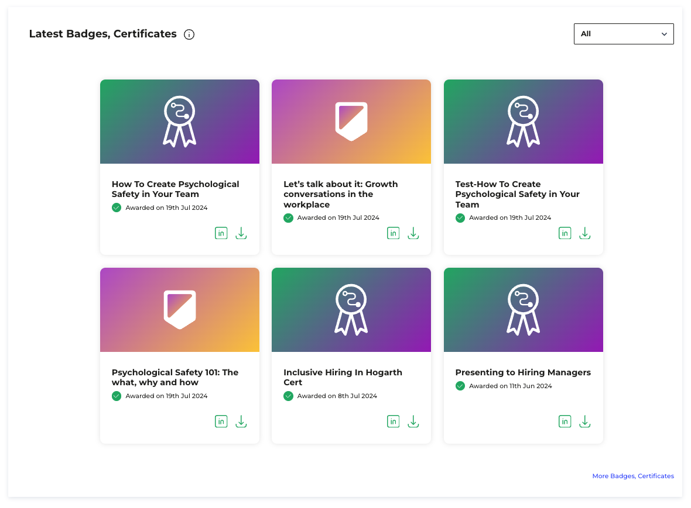Select the title Let's talk about it: Growth conversations
The image size is (691, 508).
[x=341, y=195]
